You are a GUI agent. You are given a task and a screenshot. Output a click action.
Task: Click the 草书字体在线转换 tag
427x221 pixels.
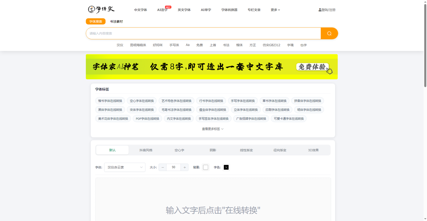(275, 101)
